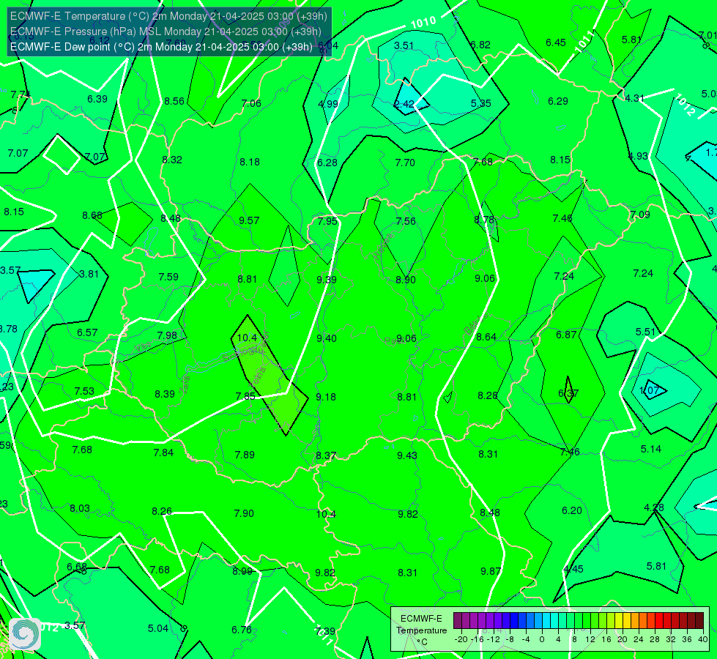Image resolution: width=717 pixels, height=659 pixels.
Task: Click the 7.09 temperature value
Action: point(640,215)
